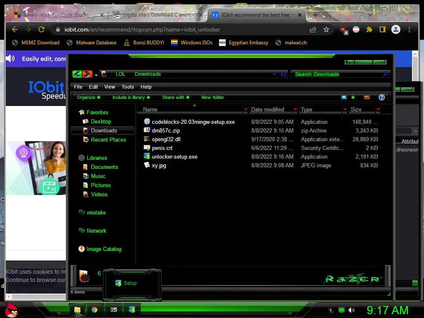Switch to the Digital Mars Download tab
Screen dimensions: 424x318
[x=157, y=15]
